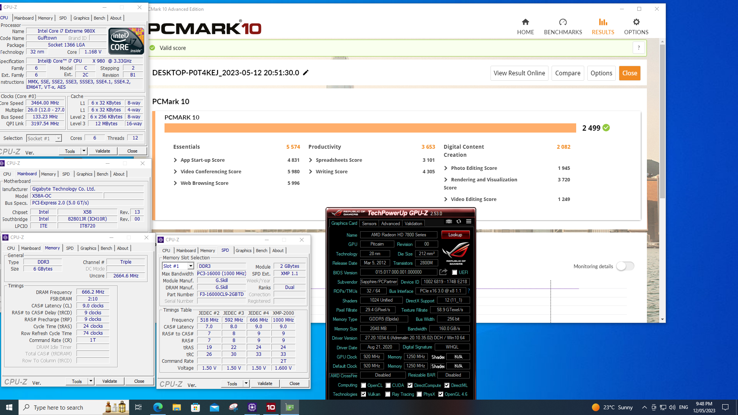Open File Explorer from taskbar
The width and height of the screenshot is (738, 415).
click(x=176, y=407)
